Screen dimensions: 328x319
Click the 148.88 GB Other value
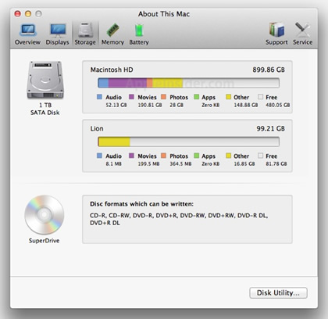point(246,105)
